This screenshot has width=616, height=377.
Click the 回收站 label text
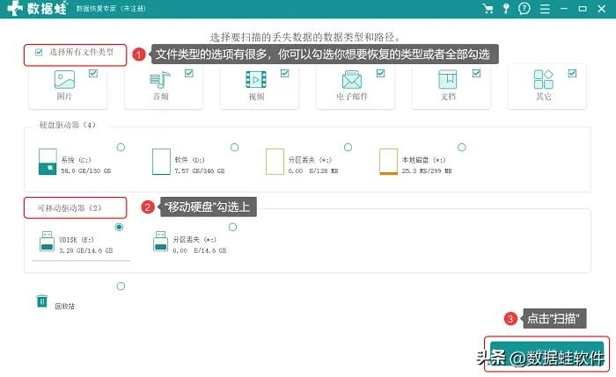pyautogui.click(x=65, y=307)
